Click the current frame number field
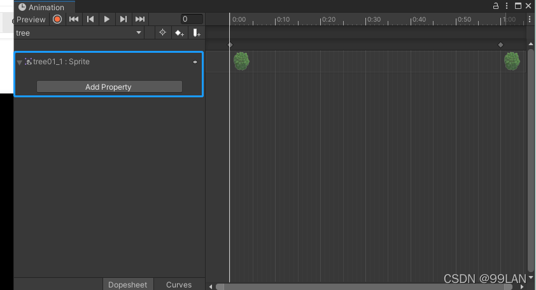This screenshot has width=536, height=290. (192, 19)
